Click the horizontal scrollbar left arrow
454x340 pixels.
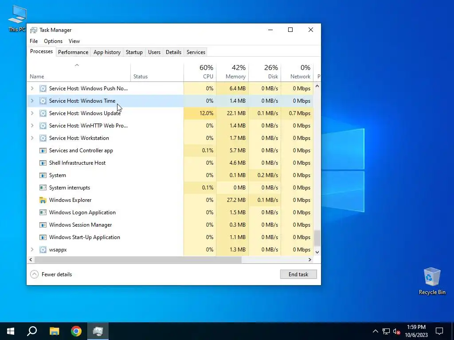(x=31, y=259)
